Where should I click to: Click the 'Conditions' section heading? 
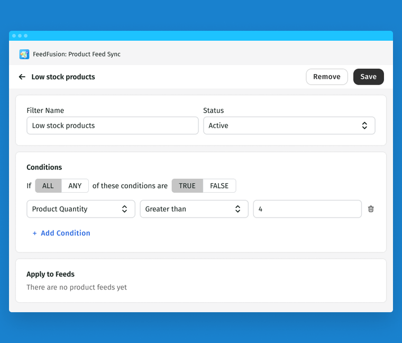pyautogui.click(x=44, y=167)
